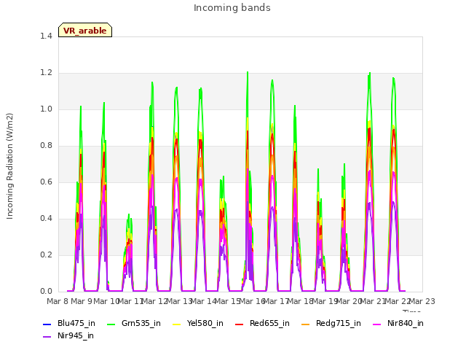This screenshot has height=350, width=466.
Task: Click the Incoming Radiation (W/m2) axis label
Action: 9,166
